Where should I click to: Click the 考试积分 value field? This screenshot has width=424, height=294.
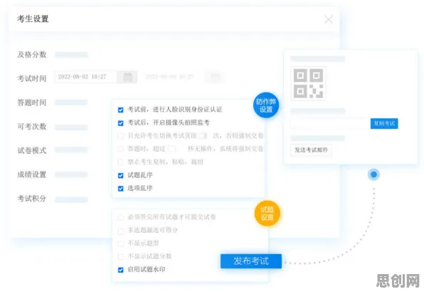[x=71, y=199]
